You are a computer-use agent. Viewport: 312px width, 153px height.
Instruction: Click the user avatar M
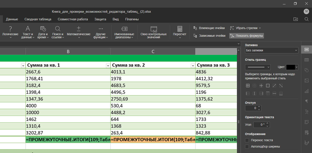pos(306,11)
